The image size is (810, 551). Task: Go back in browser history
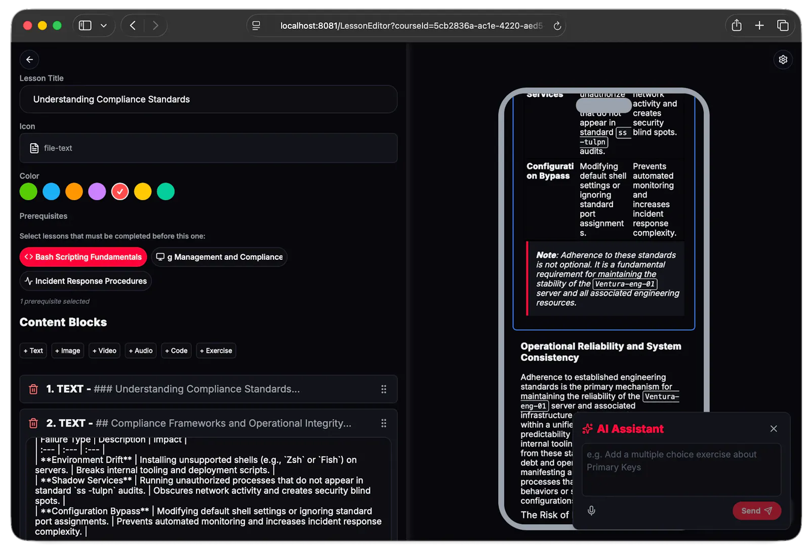tap(133, 25)
